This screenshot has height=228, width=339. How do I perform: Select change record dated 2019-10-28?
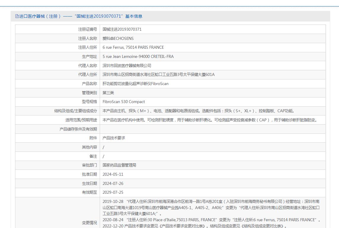click(211, 208)
